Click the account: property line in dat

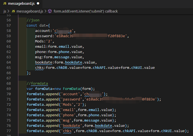point(55,31)
